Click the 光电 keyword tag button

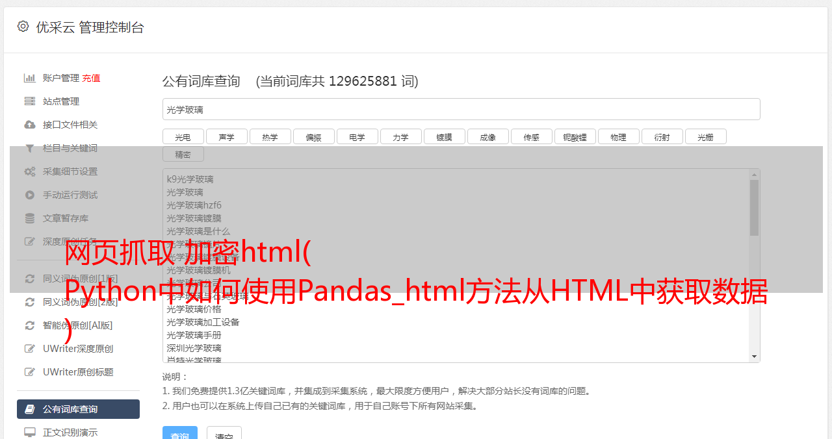pyautogui.click(x=183, y=136)
